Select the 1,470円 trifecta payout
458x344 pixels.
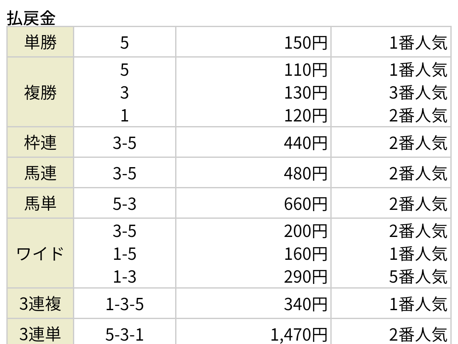click(299, 335)
